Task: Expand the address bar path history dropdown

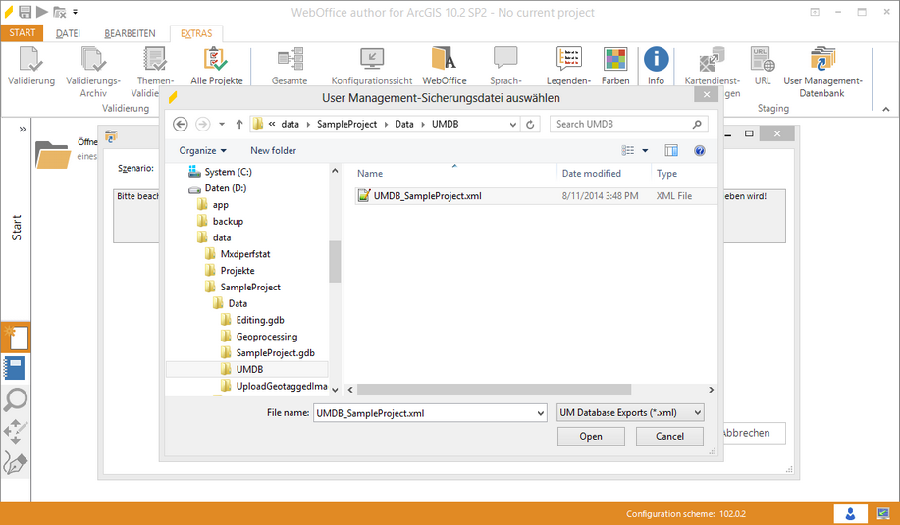Action: 512,124
